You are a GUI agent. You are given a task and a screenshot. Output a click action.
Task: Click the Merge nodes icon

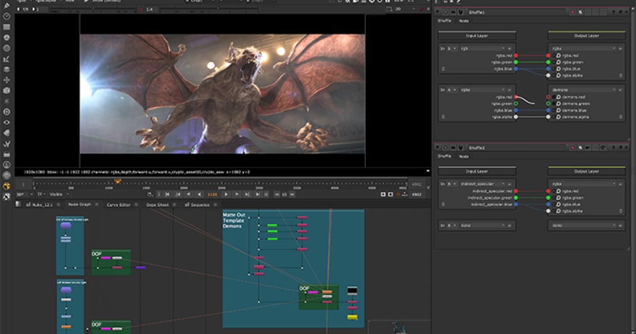click(x=7, y=69)
